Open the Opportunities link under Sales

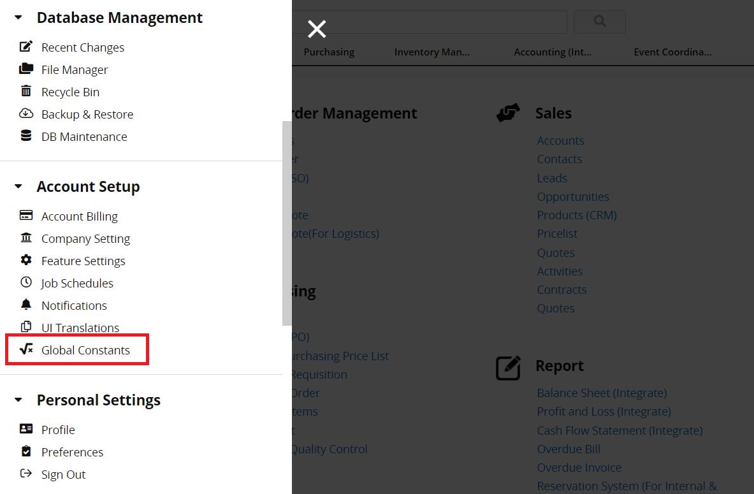[572, 196]
